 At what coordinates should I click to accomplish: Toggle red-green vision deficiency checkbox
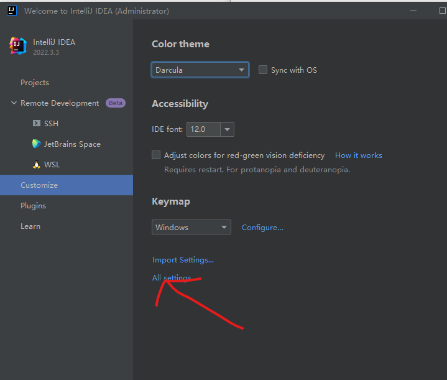[x=156, y=155]
